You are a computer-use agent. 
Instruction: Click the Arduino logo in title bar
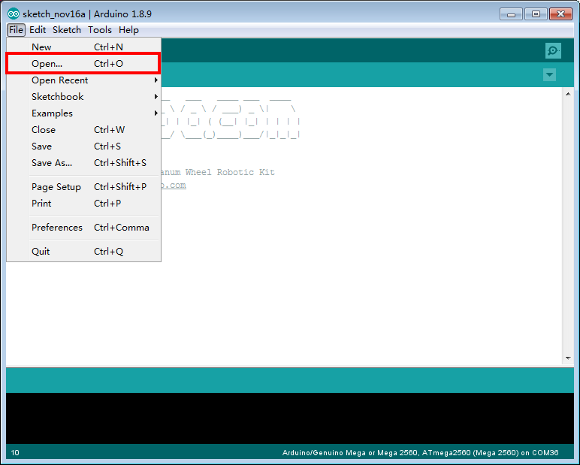14,14
